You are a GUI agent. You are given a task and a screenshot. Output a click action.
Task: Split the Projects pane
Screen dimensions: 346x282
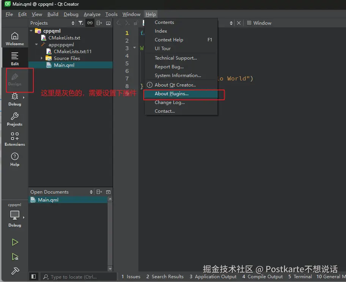point(99,23)
